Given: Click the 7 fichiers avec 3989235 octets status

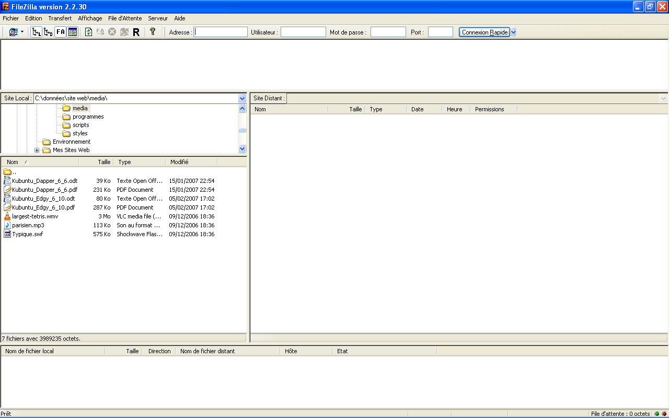Looking at the screenshot, I should coord(41,339).
